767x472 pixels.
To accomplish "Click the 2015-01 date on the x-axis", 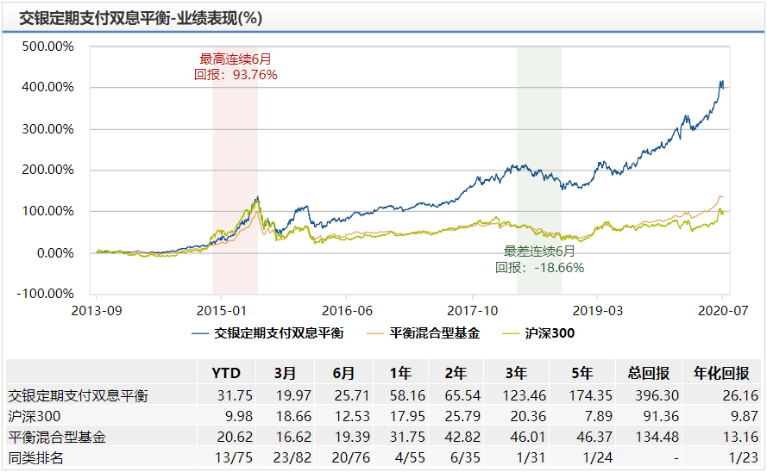I will pos(221,310).
